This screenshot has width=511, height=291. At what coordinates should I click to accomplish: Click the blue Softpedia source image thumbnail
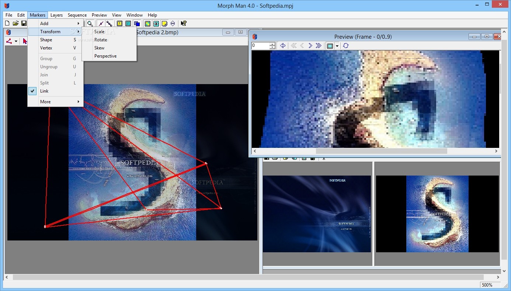pyautogui.click(x=317, y=214)
